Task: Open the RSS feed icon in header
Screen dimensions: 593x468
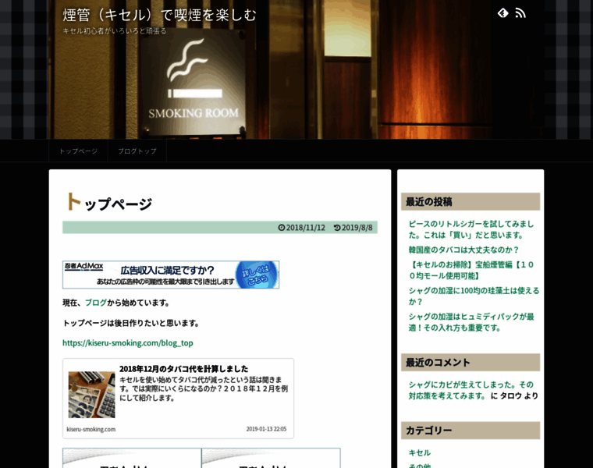Action: click(x=520, y=13)
